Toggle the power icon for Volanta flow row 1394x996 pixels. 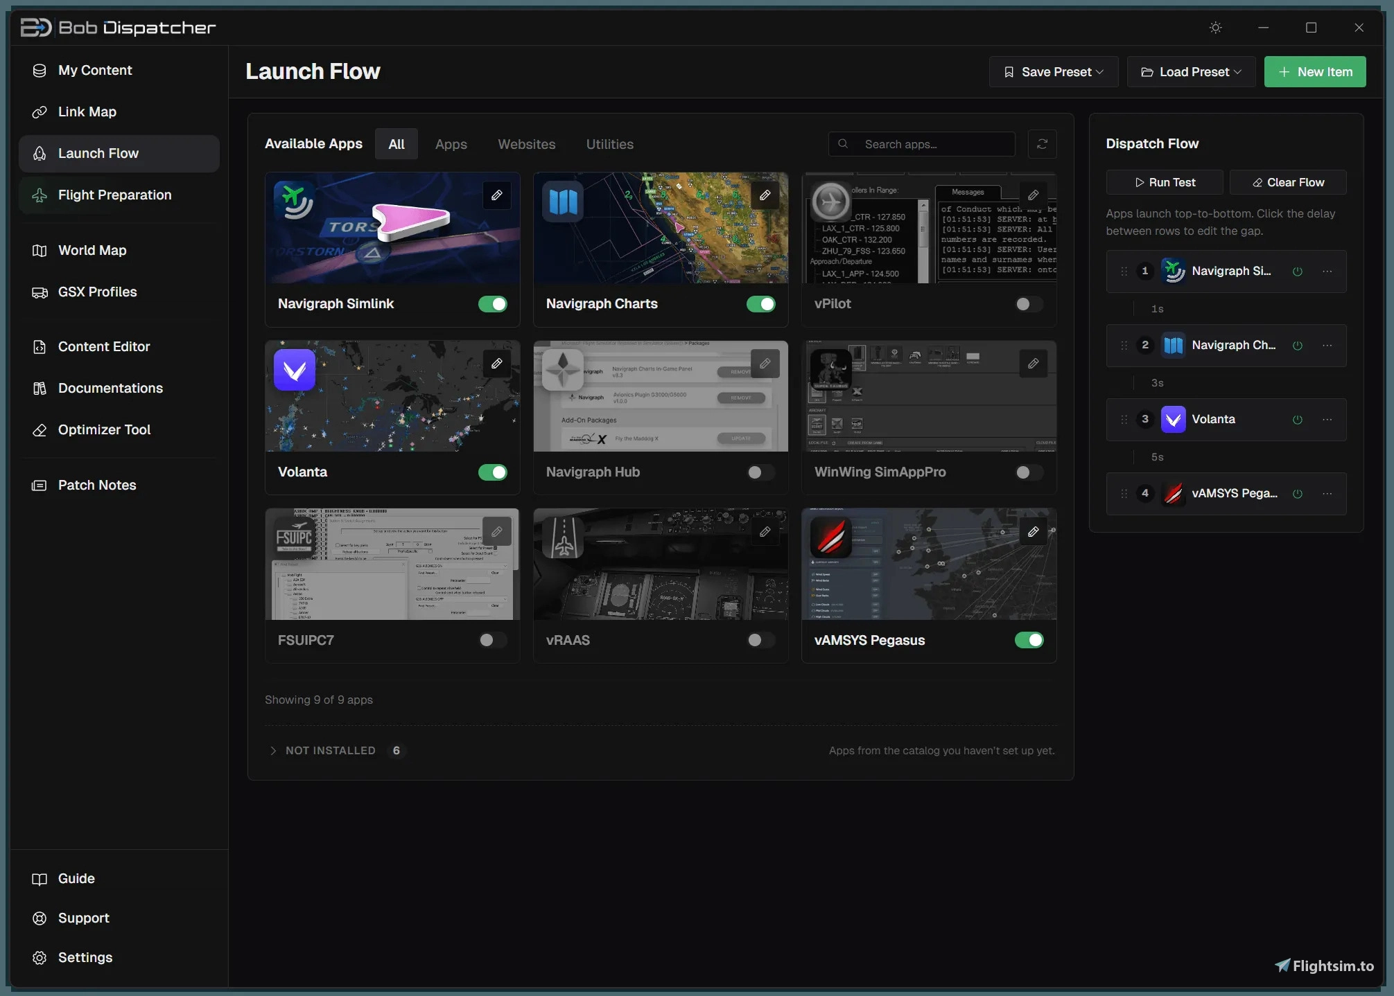[1298, 420]
